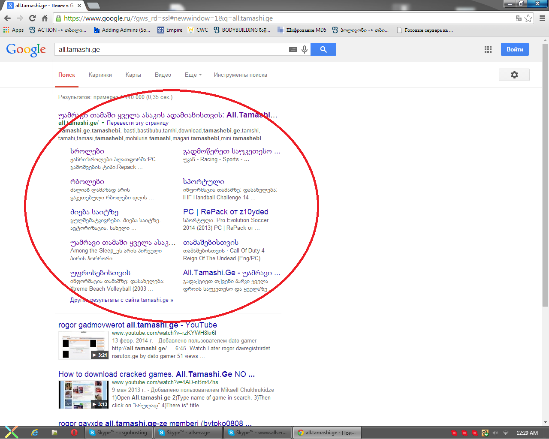Viewport: 549px width, 439px height.
Task: Switch to the Карты tab
Action: coord(133,75)
